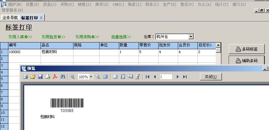Click the 条码标签 print button
Viewport: 269px width, 130px height.
tap(246, 49)
